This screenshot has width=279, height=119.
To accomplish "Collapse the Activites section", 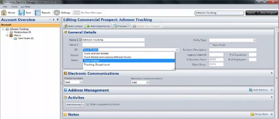I will tap(272, 97).
